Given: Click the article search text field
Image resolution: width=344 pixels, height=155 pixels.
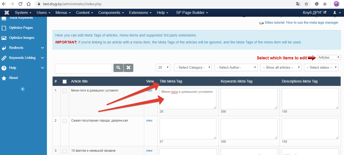Looking at the screenshot, I should click(84, 69).
